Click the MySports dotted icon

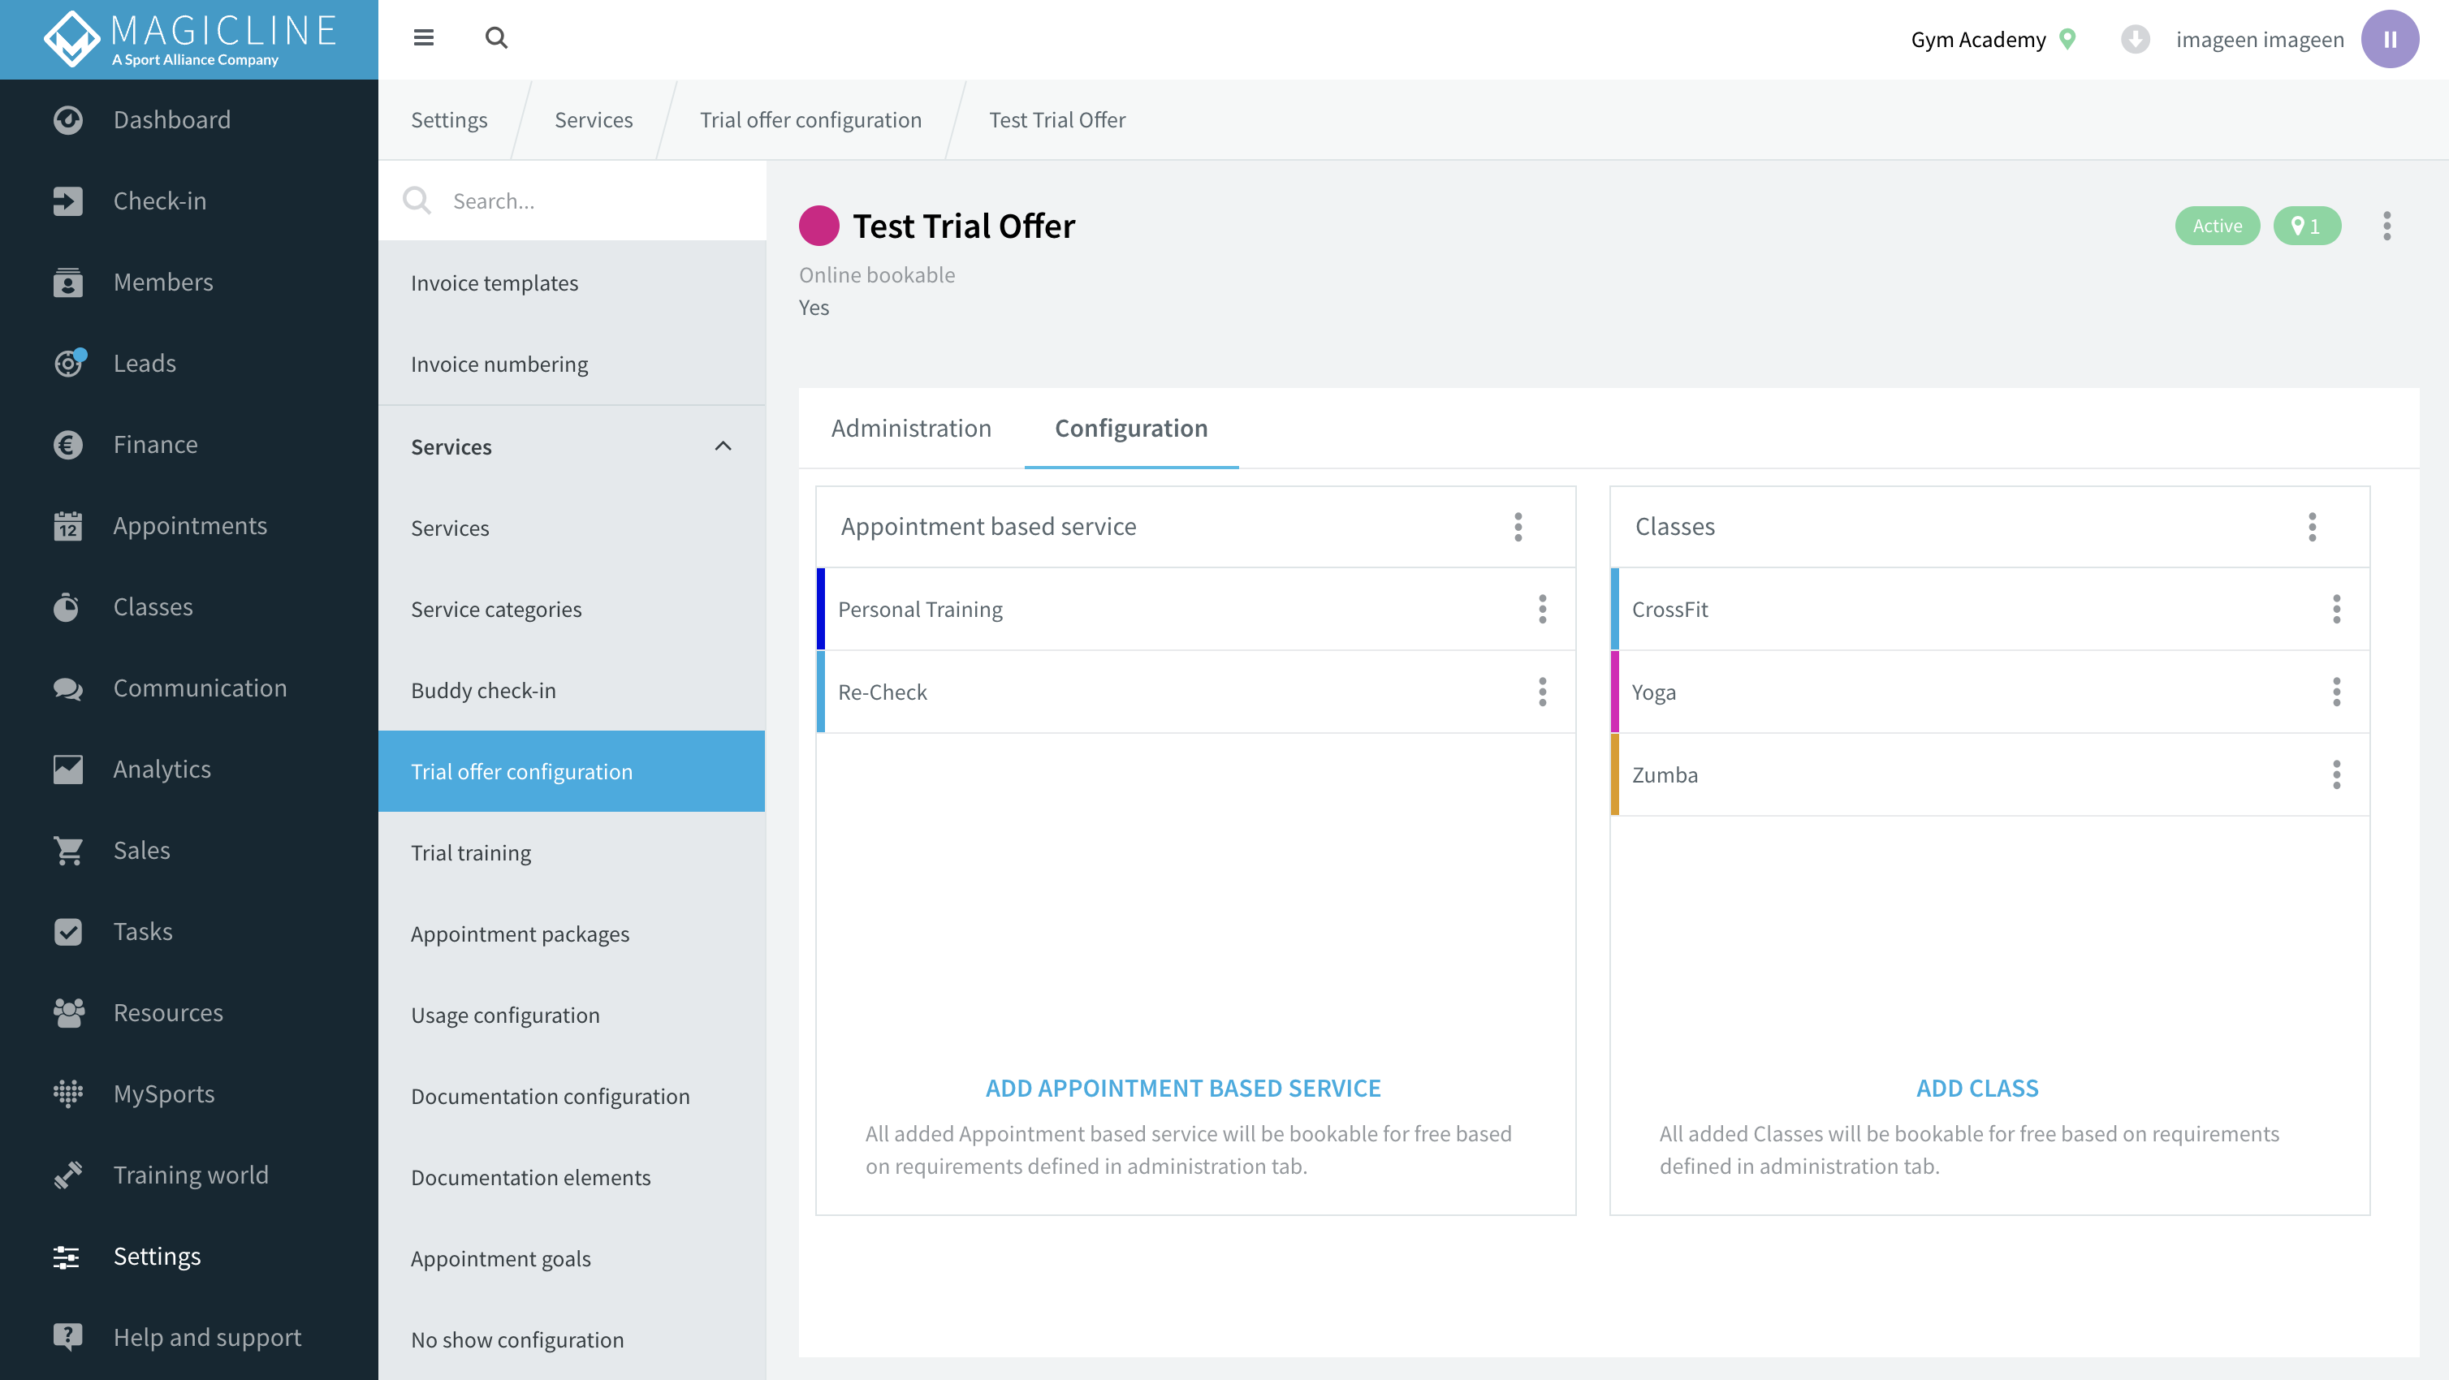pos(68,1094)
